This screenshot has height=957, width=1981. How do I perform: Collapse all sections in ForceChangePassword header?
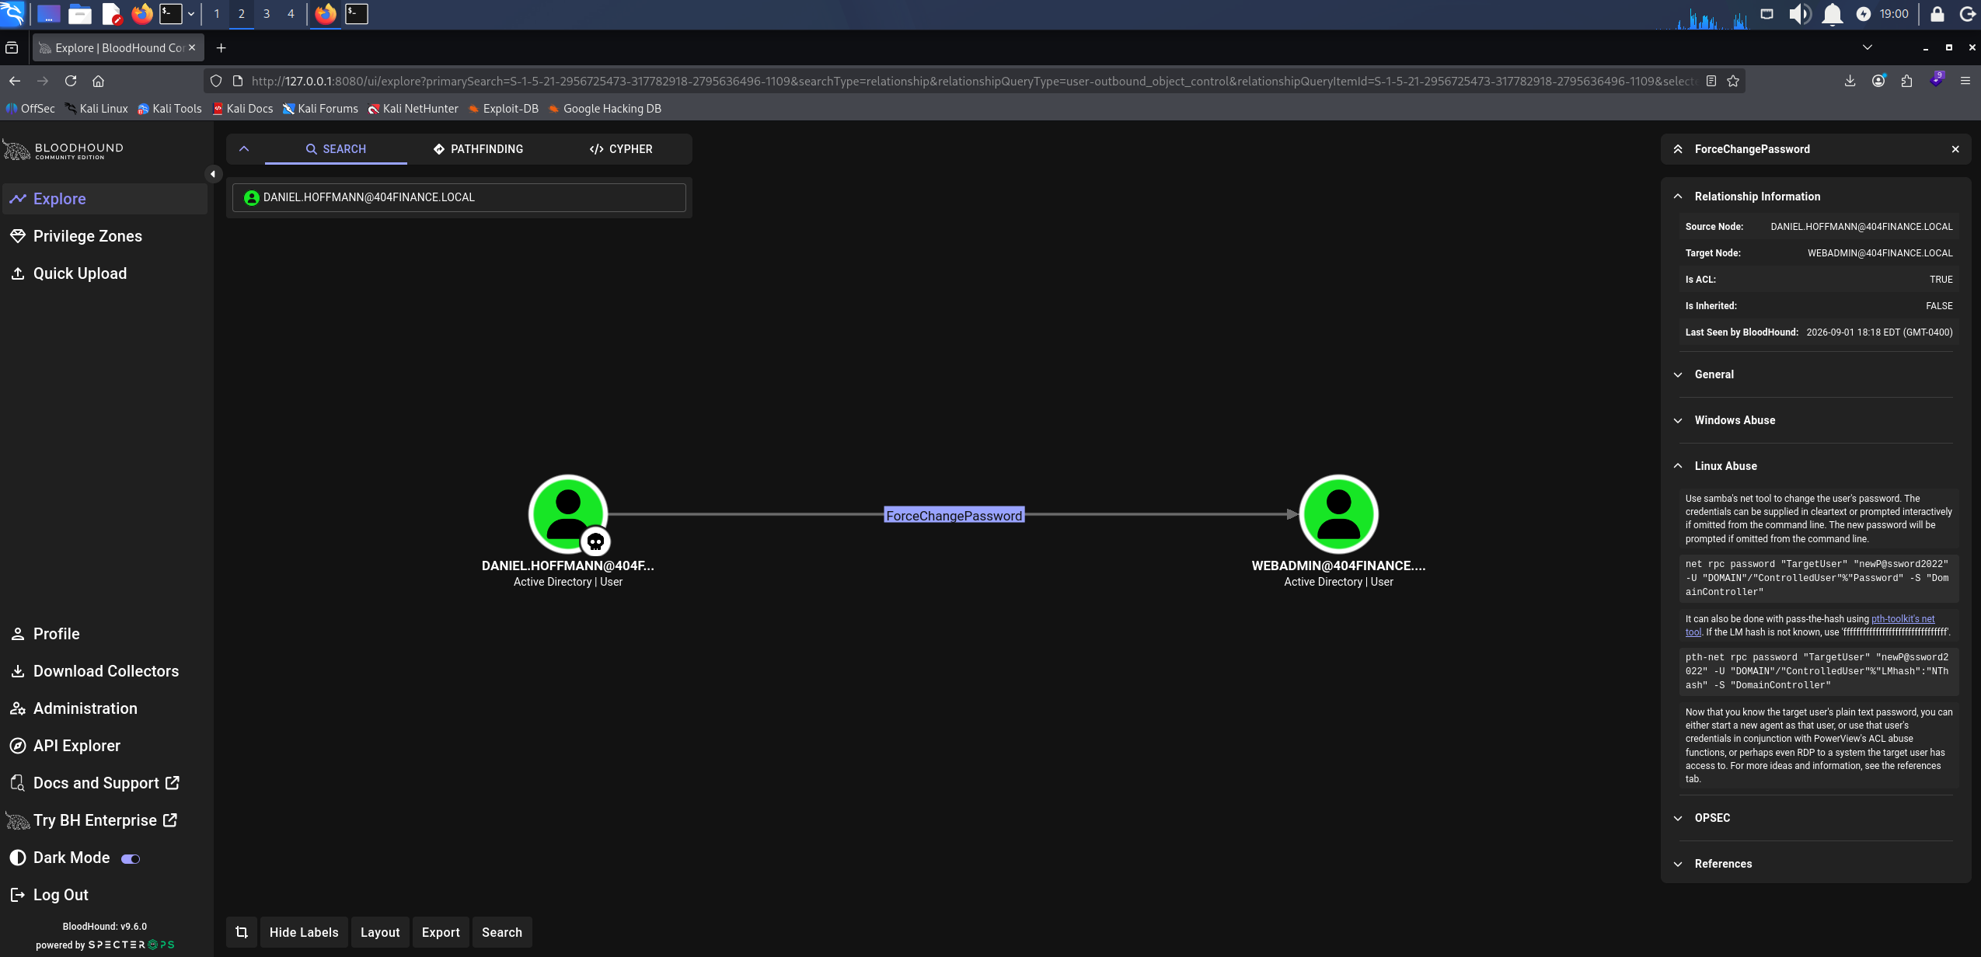1678,149
